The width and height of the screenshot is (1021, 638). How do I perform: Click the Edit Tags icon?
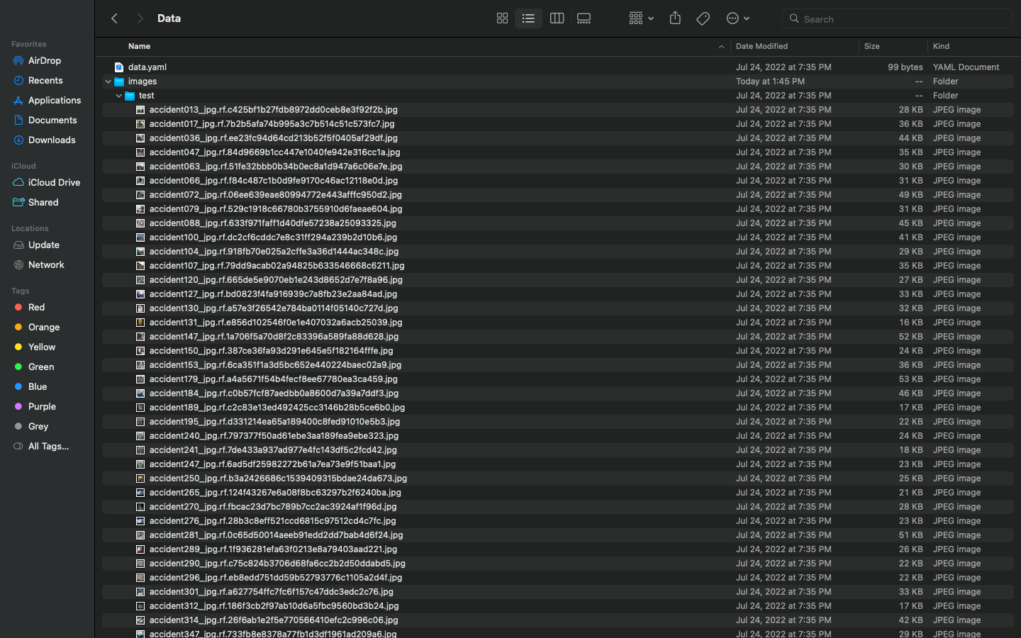[703, 18]
